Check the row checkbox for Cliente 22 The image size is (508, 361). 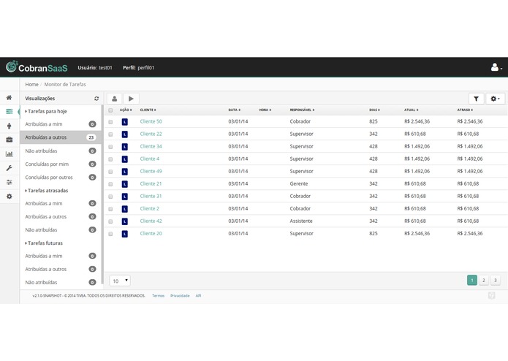(x=110, y=134)
